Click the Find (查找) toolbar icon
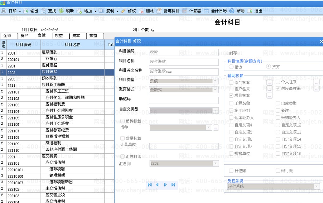This screenshot has width=323, height=203. point(43,11)
